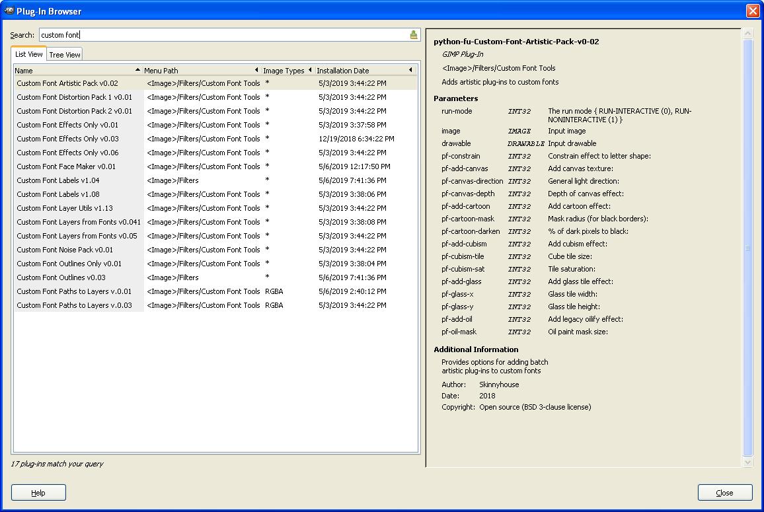Click the clear search icon in search field
This screenshot has width=764, height=512.
tap(413, 34)
